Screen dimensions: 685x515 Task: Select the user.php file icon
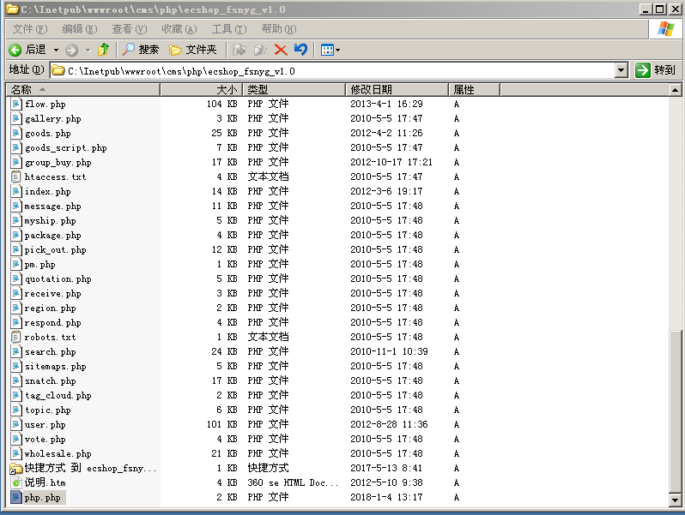click(15, 425)
